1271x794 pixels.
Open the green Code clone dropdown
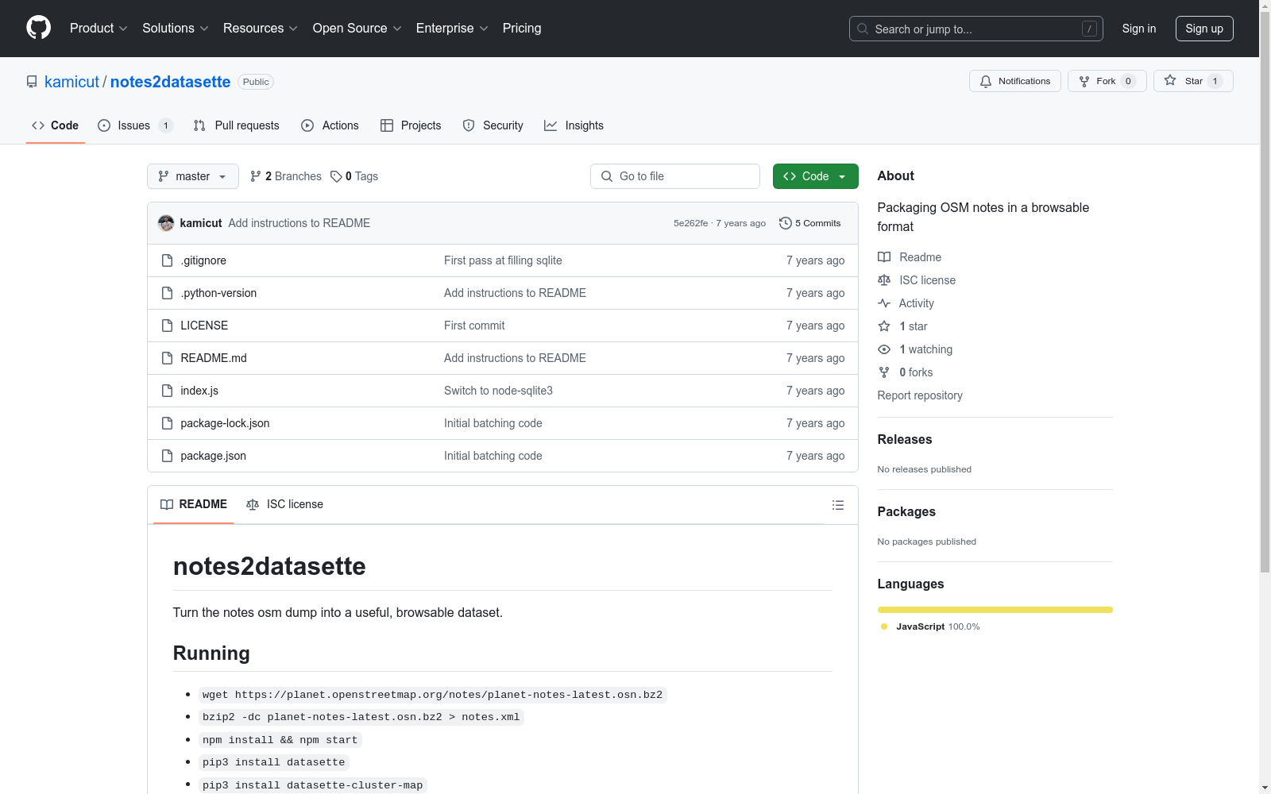[816, 176]
